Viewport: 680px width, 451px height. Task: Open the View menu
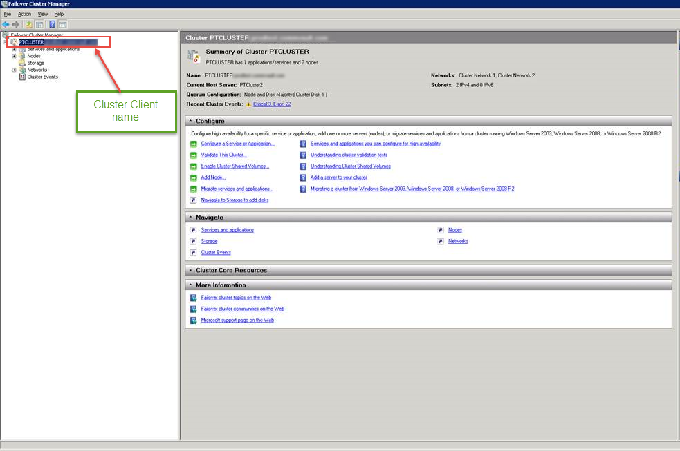pos(42,13)
